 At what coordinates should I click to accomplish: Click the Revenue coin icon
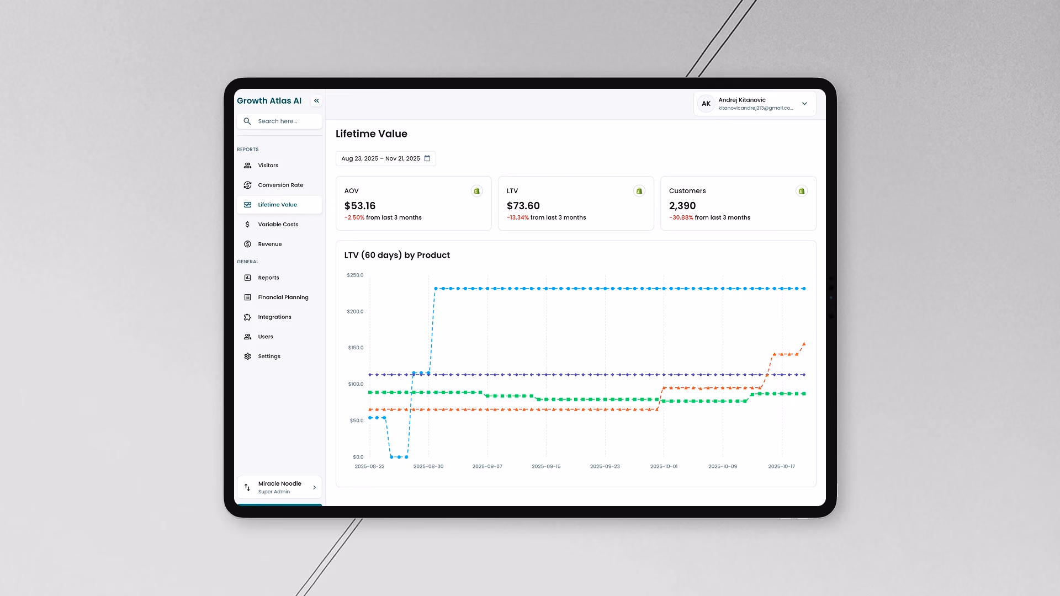(247, 244)
